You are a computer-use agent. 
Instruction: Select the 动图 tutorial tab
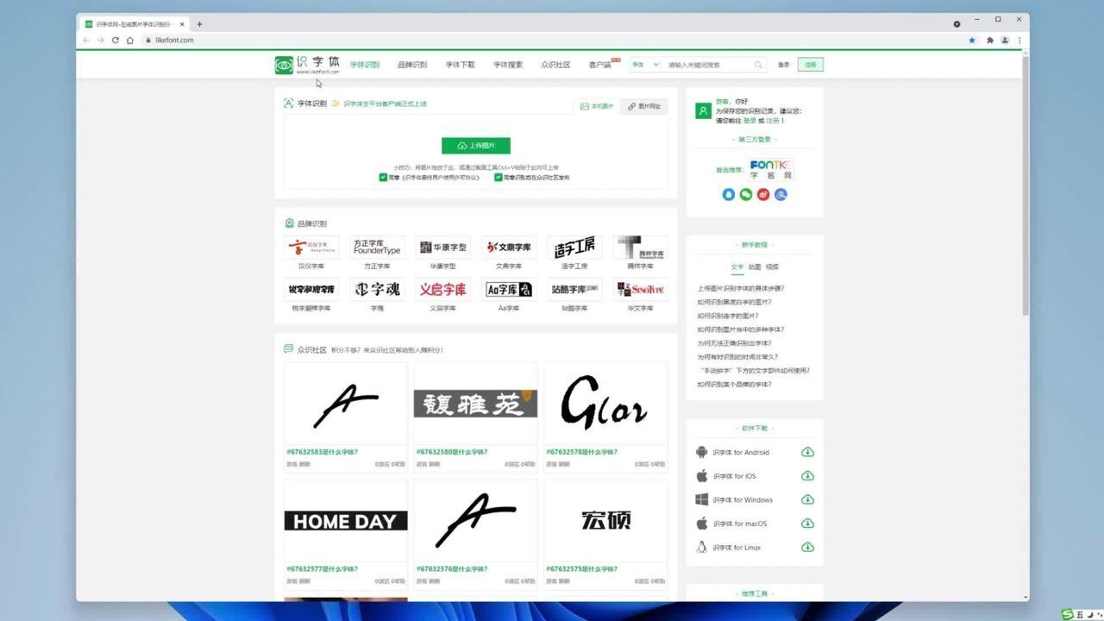(x=755, y=267)
